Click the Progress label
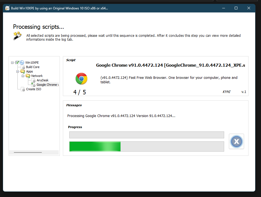The height and width of the screenshot is (197, 261). tap(75, 127)
